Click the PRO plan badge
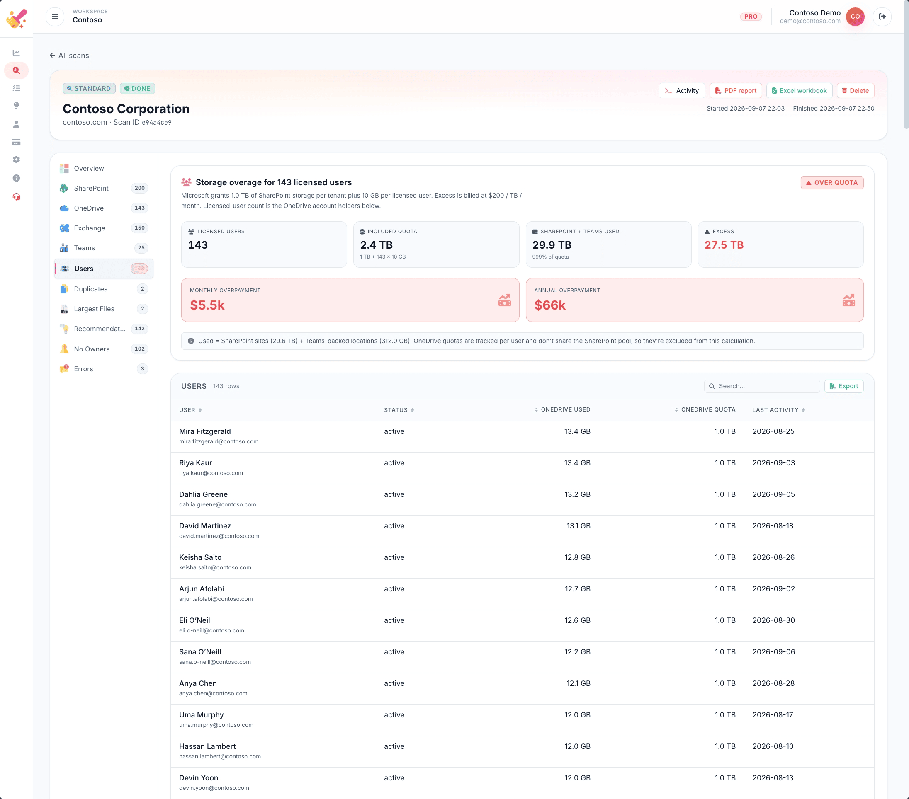 coord(751,17)
